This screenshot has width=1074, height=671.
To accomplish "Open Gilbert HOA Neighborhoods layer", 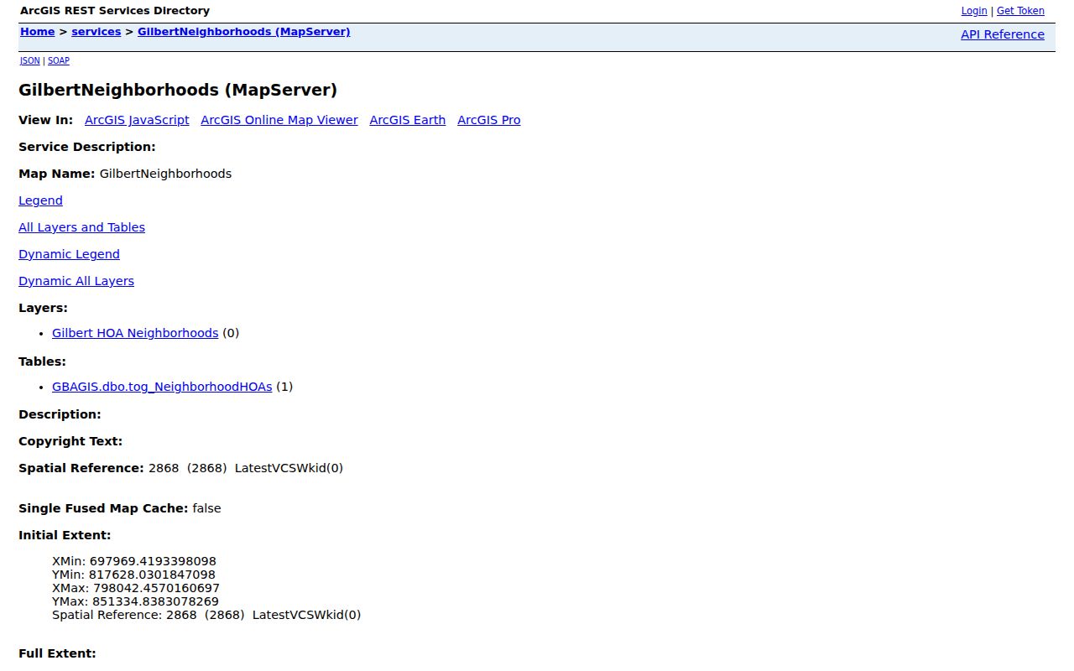I will point(135,333).
